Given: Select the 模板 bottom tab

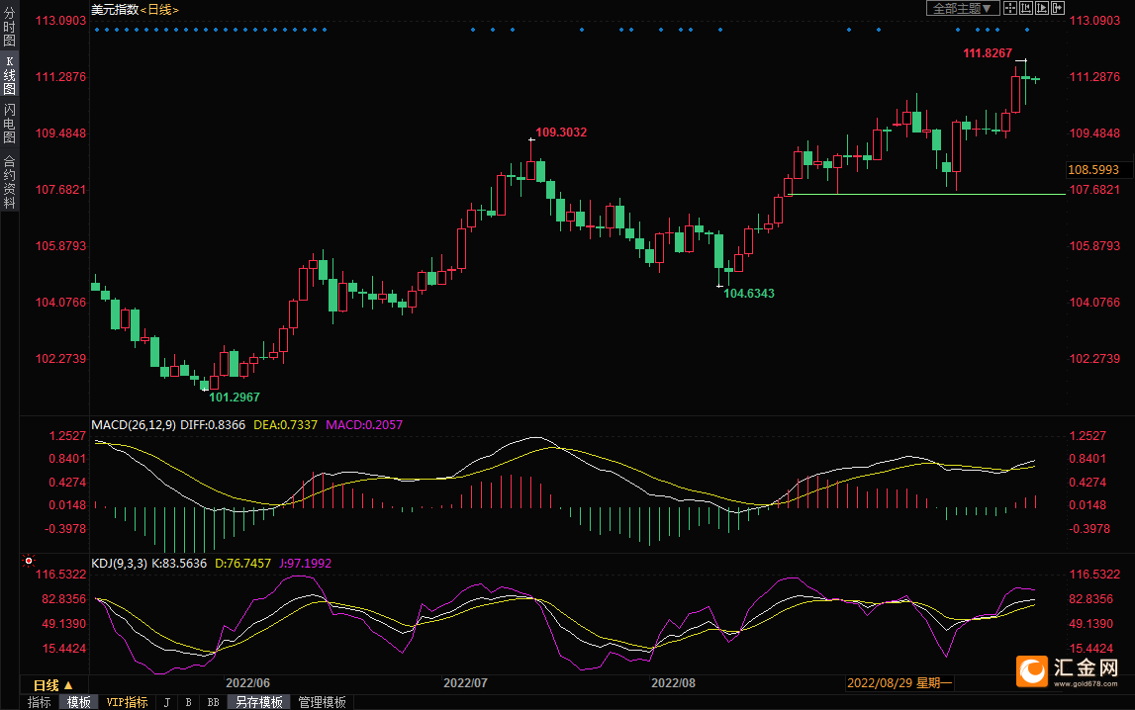Looking at the screenshot, I should click(78, 702).
